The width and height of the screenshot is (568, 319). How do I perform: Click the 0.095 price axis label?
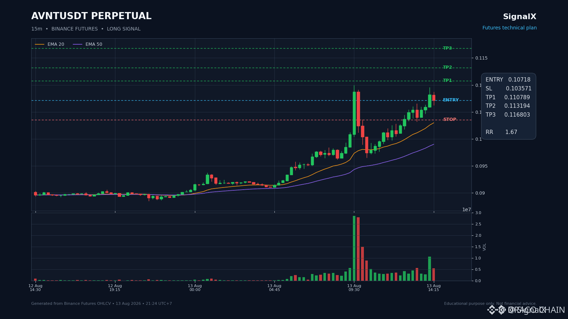click(x=481, y=166)
